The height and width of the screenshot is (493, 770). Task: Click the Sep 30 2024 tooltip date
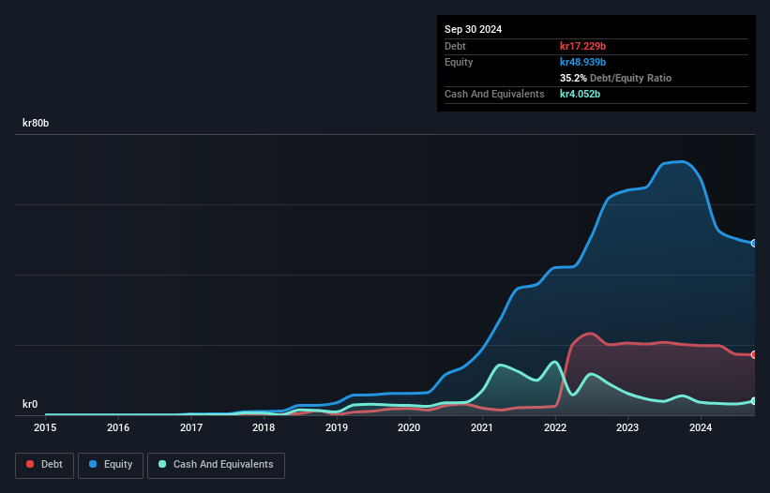click(473, 29)
